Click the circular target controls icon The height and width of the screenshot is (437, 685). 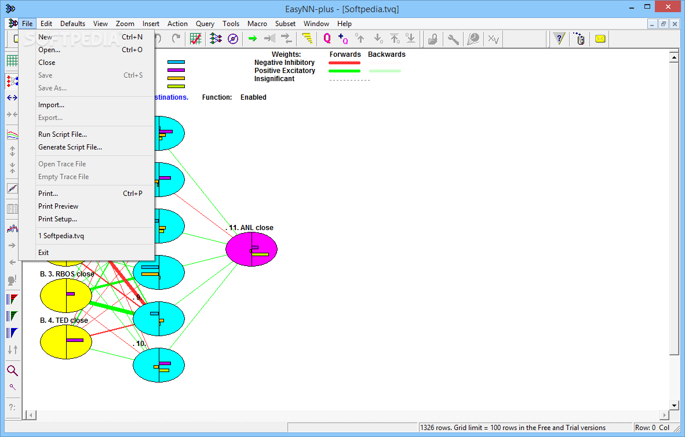point(234,39)
